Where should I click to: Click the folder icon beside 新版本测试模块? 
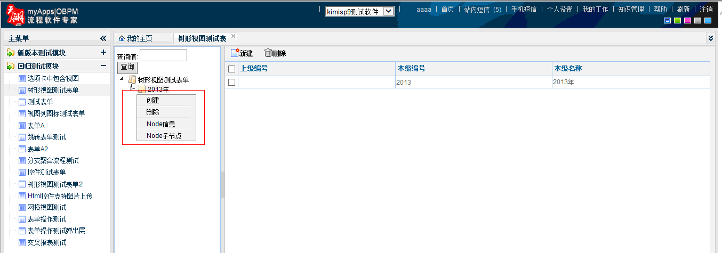tap(11, 53)
